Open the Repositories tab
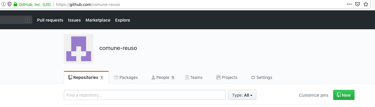Screen dimensions: 375x107 coord(86,77)
